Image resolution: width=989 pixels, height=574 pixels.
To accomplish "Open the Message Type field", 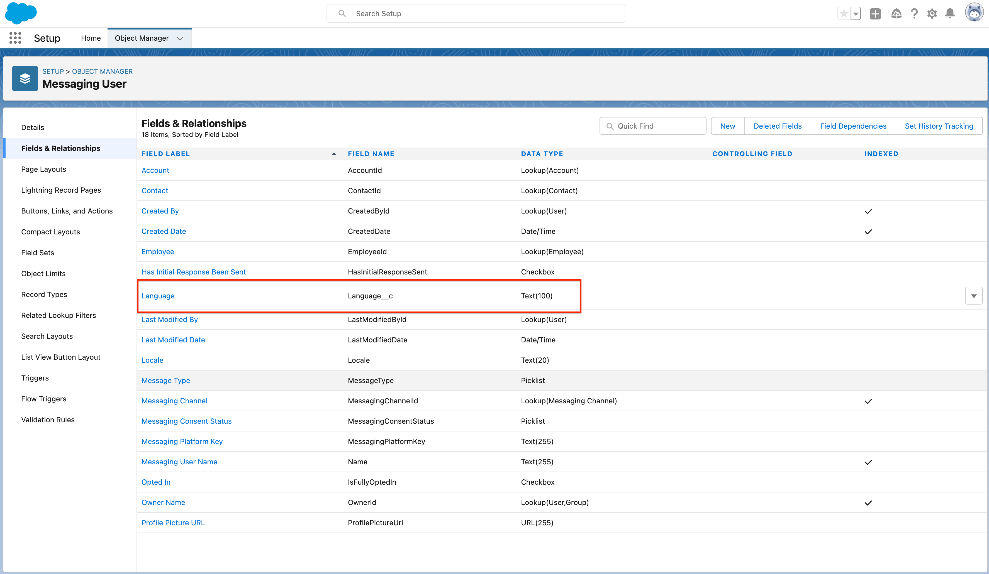I will pyautogui.click(x=165, y=380).
